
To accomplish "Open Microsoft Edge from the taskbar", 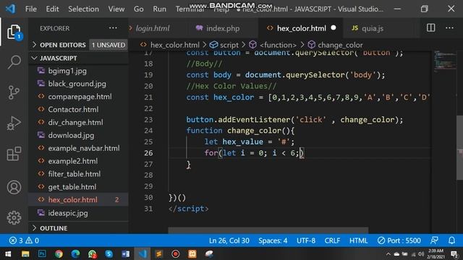I will tap(75, 253).
